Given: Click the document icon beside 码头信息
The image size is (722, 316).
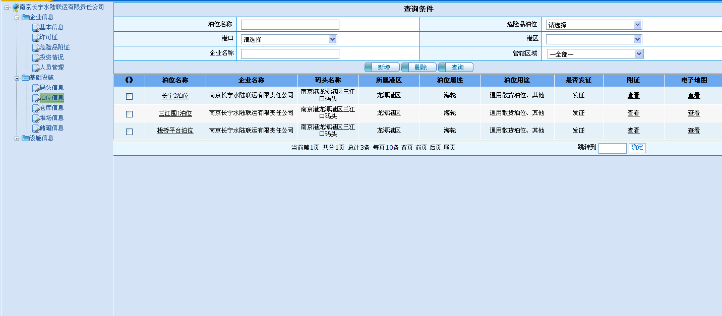Looking at the screenshot, I should pyautogui.click(x=35, y=88).
